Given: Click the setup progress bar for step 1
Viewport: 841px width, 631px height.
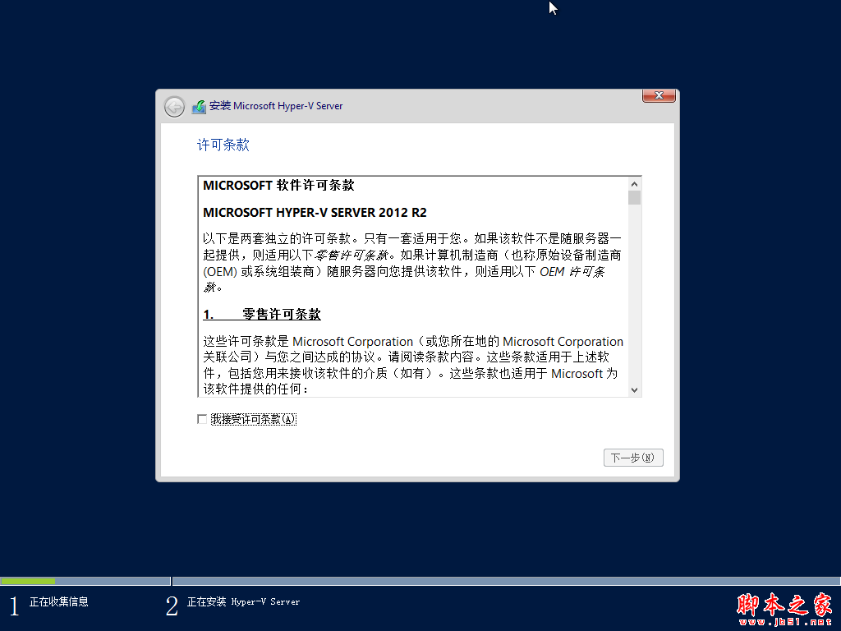Looking at the screenshot, I should click(85, 581).
